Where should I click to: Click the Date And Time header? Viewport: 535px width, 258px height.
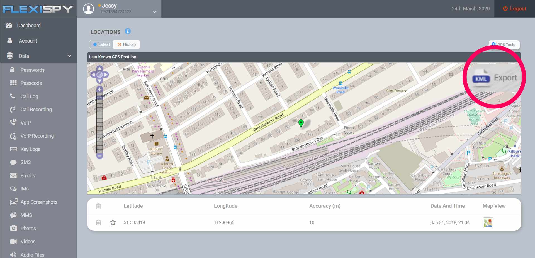click(448, 206)
